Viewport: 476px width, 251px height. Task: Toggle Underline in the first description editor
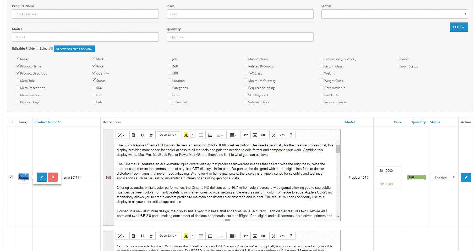coord(142,135)
